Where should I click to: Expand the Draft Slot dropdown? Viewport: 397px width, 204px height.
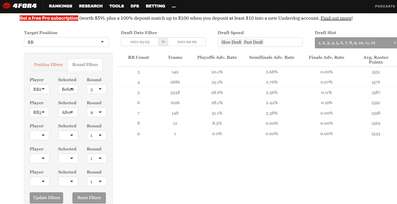click(355, 43)
